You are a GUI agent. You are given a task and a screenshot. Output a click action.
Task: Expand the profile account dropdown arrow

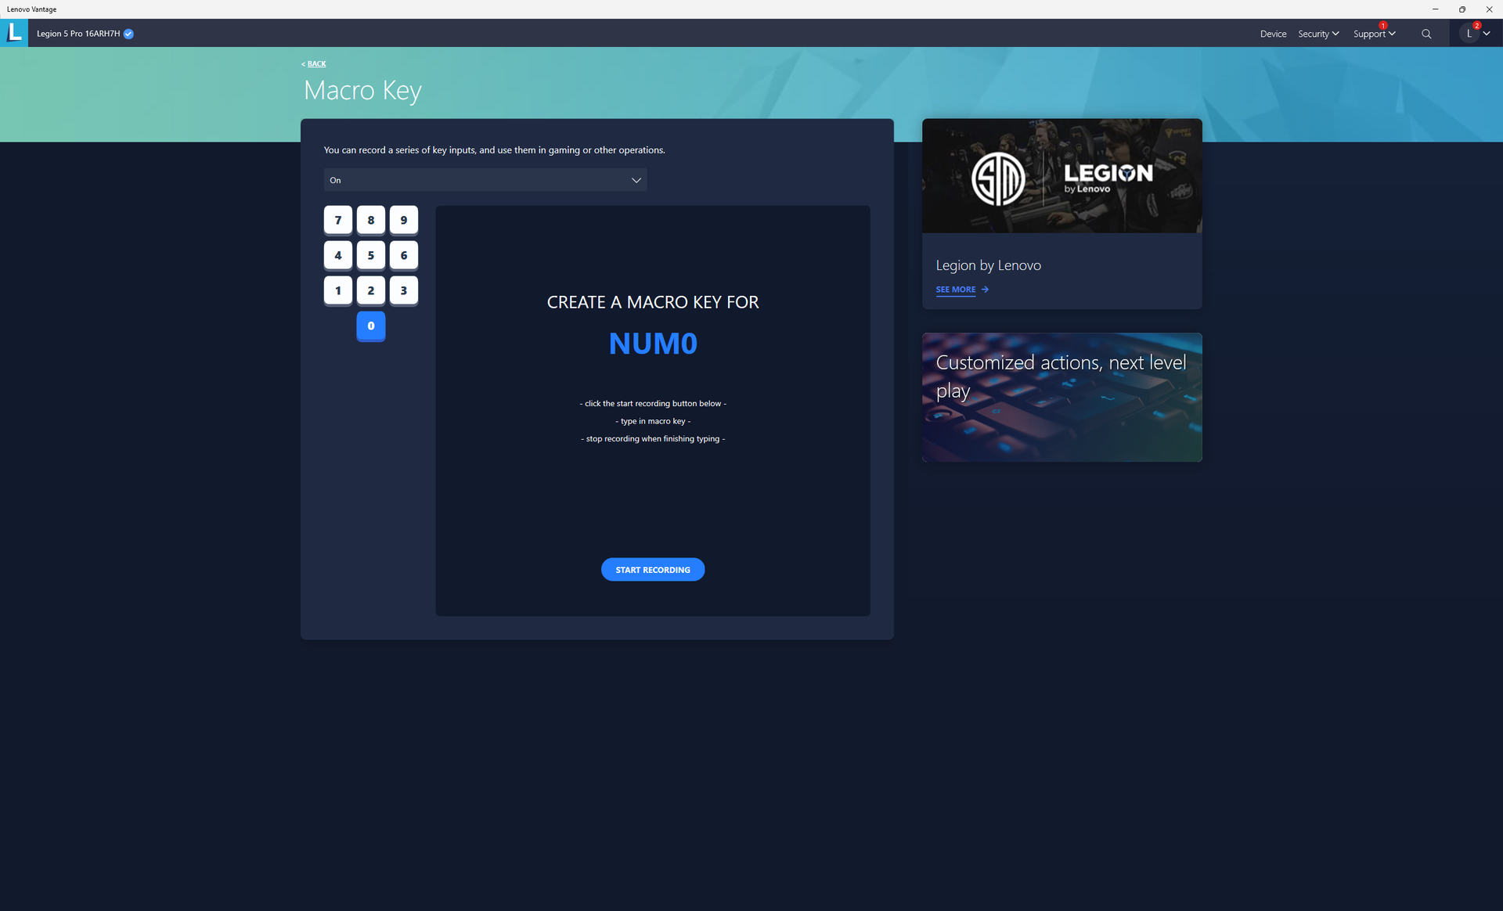1487,34
